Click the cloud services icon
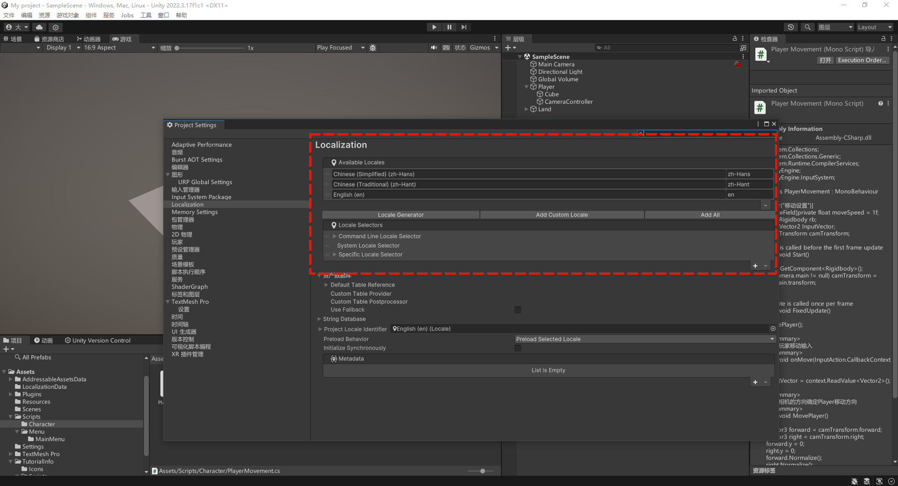 [39, 27]
